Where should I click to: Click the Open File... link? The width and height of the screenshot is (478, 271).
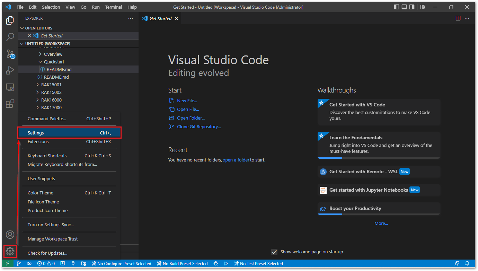pos(188,109)
